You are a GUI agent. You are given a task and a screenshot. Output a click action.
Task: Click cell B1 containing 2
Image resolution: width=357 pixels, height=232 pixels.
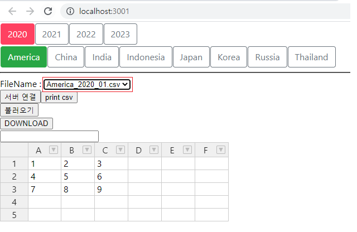coord(78,164)
